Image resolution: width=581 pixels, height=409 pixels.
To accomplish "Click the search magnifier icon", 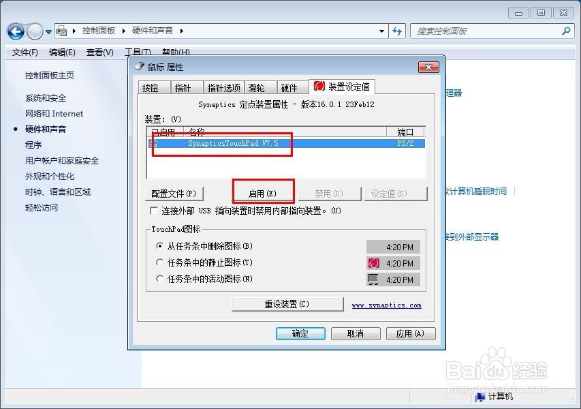I will [x=566, y=31].
